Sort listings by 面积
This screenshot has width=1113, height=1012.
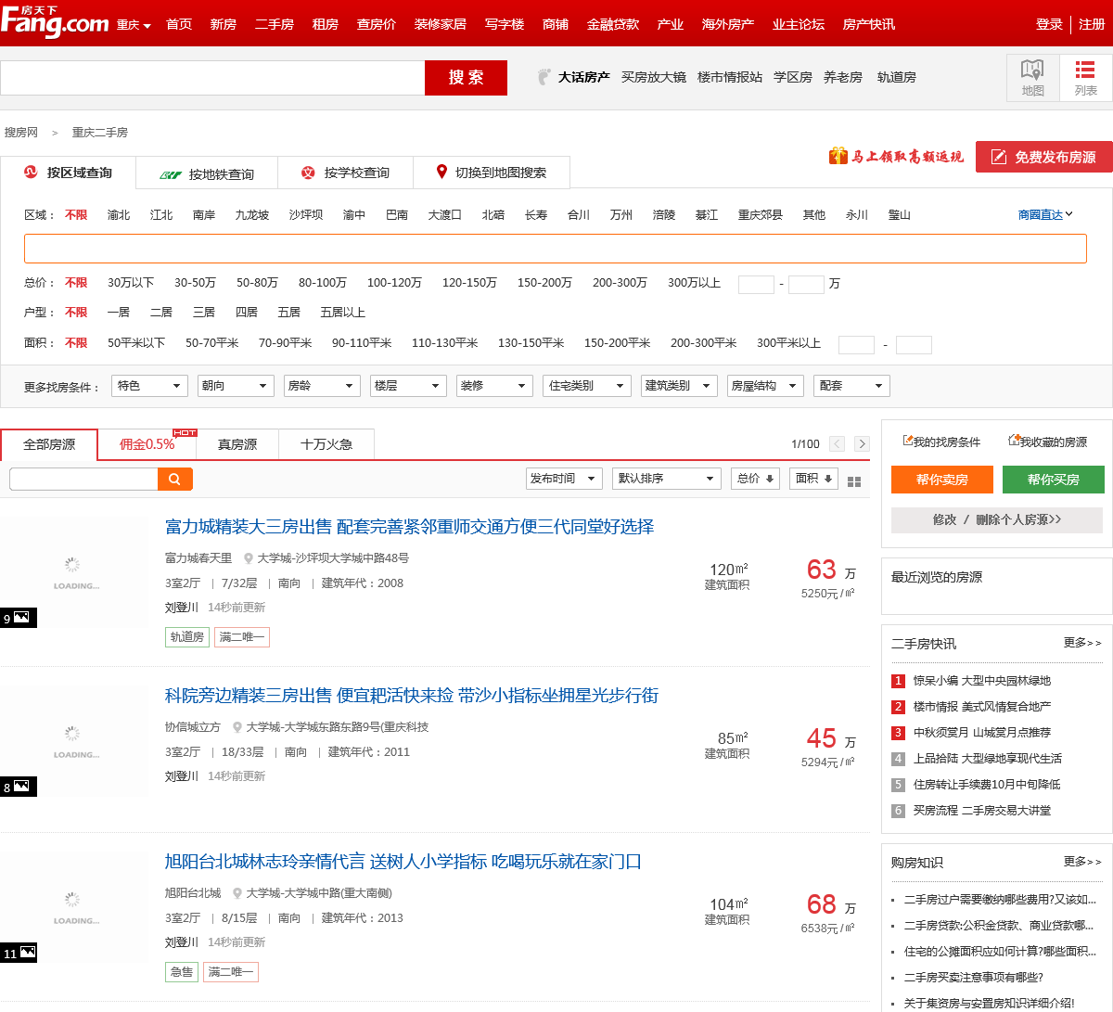813,479
